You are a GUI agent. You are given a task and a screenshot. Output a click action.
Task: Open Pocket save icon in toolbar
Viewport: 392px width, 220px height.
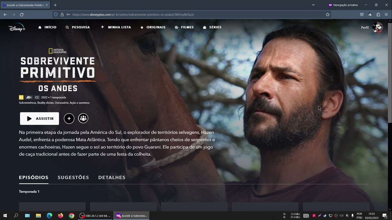pos(362,14)
